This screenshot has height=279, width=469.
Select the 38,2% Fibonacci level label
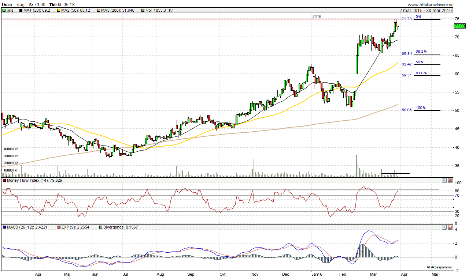pos(421,52)
